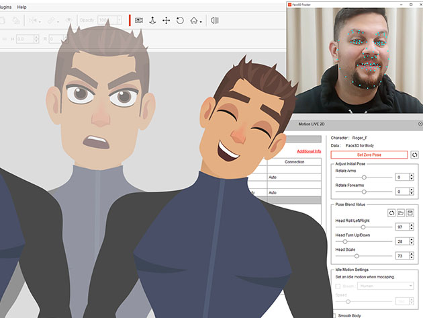Click the R value input field
Image resolution: width=423 pixels, height=318 pixels.
click(57, 39)
